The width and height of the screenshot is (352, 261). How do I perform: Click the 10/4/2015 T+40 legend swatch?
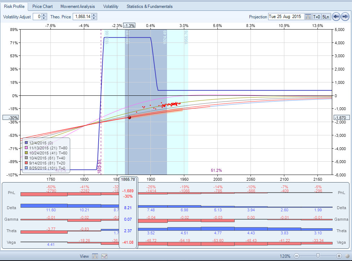pos(26,158)
